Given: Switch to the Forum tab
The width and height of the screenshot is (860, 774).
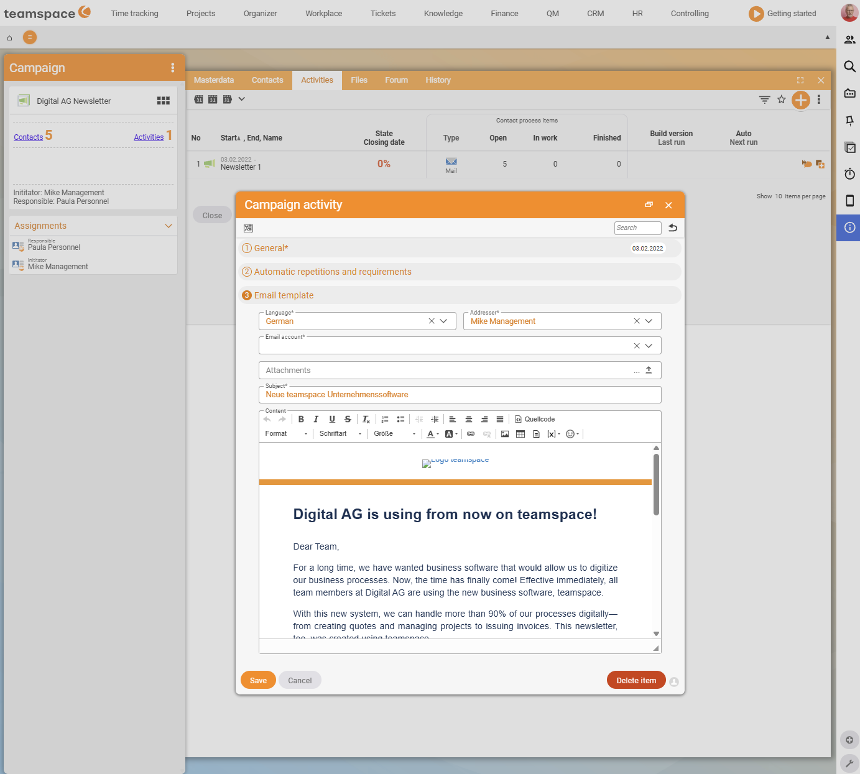Looking at the screenshot, I should (x=396, y=80).
